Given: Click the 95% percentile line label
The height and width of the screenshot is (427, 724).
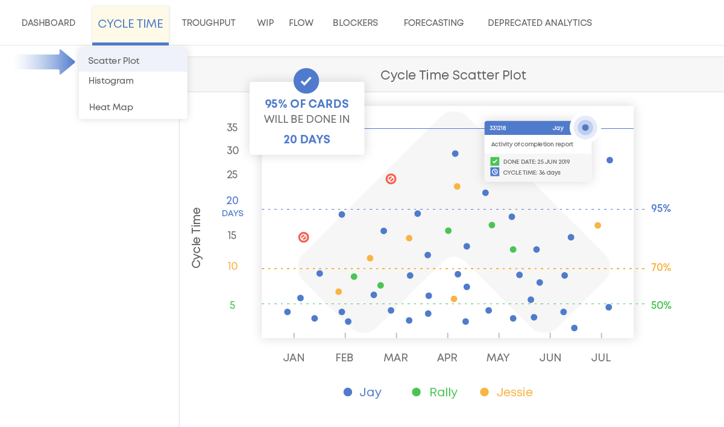Looking at the screenshot, I should [661, 209].
